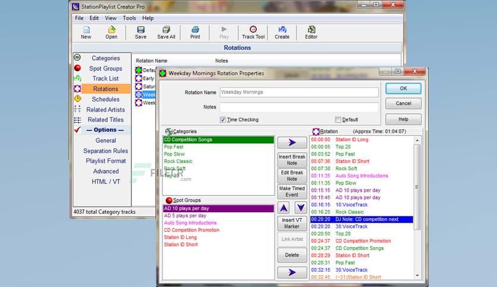Click the Notes input field
This screenshot has height=287, width=497.
(299, 107)
